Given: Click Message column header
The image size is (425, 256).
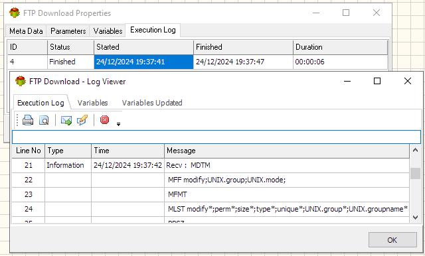Looking at the screenshot, I should (x=287, y=151).
